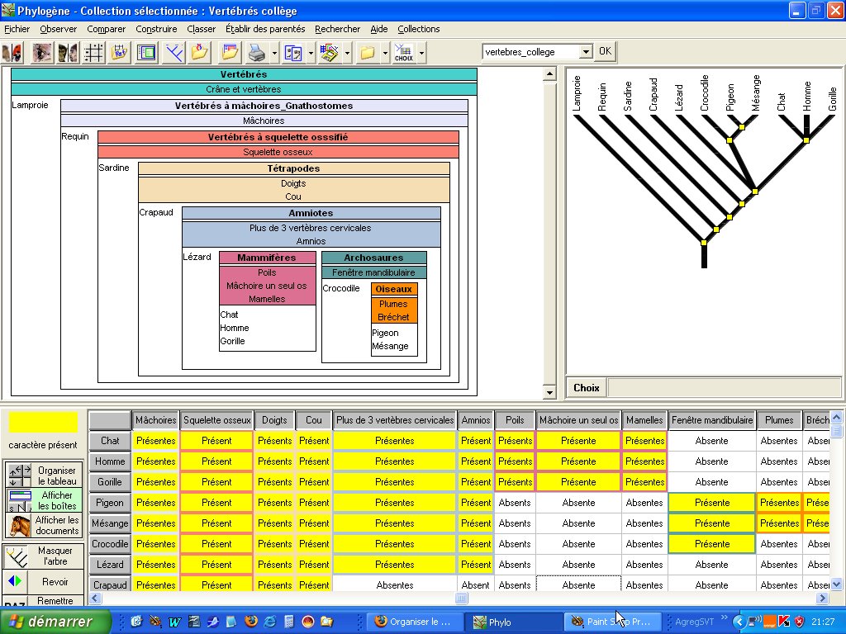Click the Organiser le tableau icon
Viewport: 846px width, 634px height.
coord(19,475)
